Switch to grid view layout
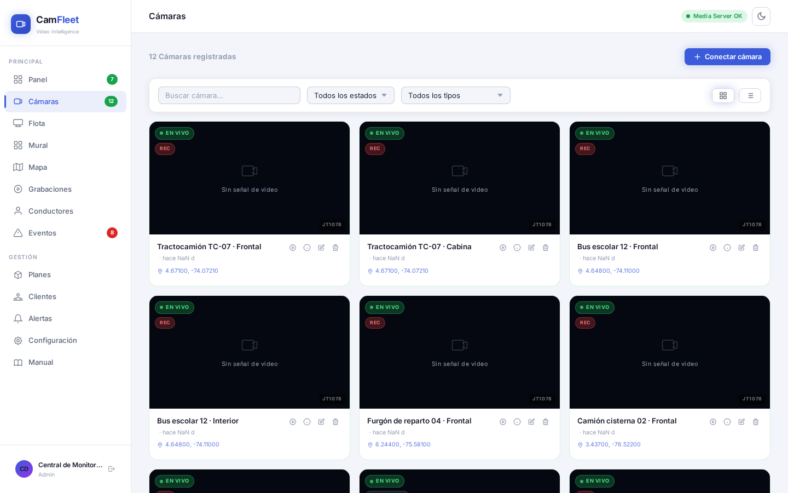The image size is (788, 493). coord(723,96)
